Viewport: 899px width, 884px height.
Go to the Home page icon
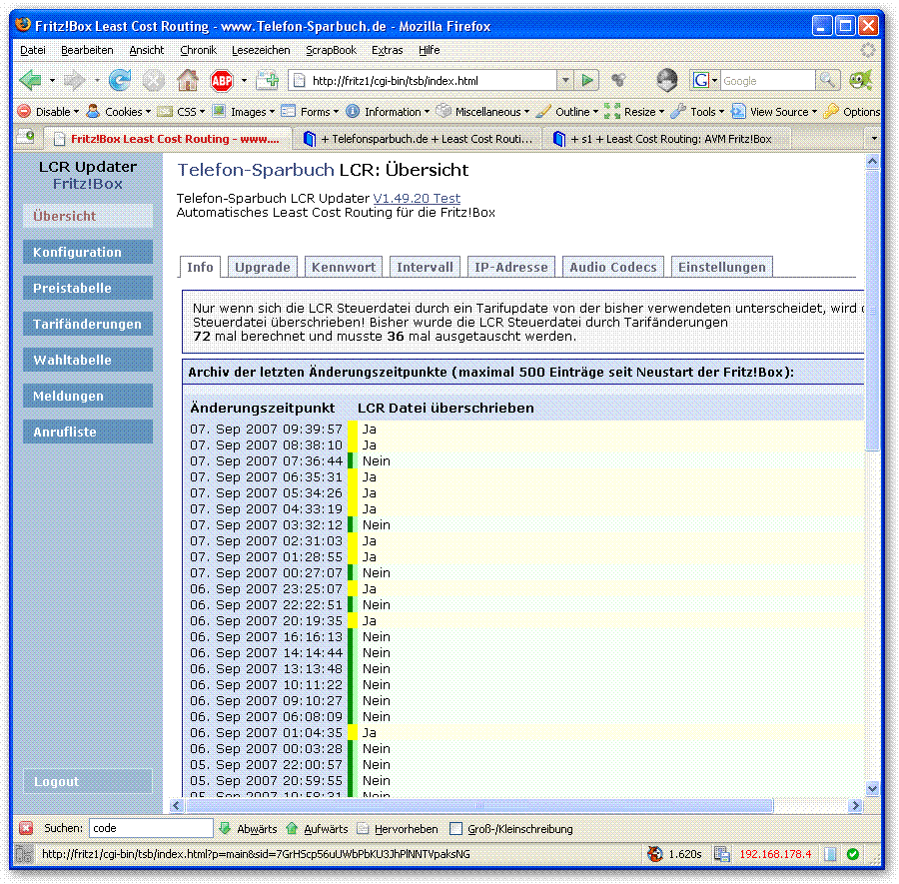(x=188, y=80)
